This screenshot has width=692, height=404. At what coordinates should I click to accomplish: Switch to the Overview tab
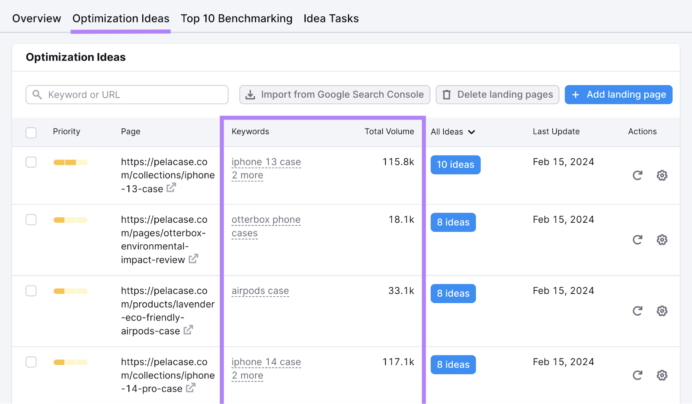37,19
